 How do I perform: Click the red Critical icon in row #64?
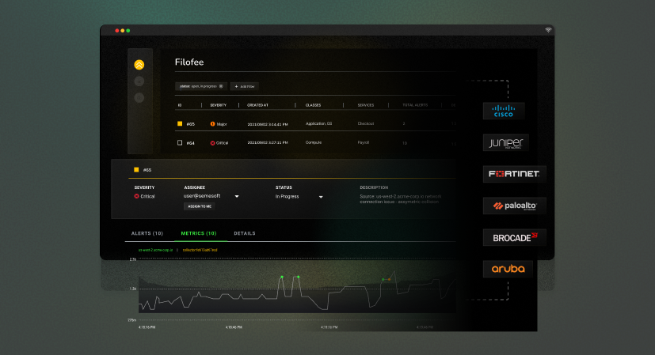click(212, 143)
